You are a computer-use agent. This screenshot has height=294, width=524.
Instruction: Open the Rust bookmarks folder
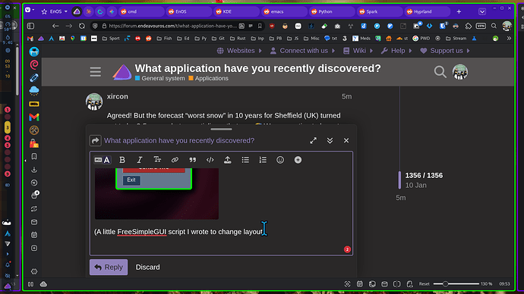click(x=238, y=39)
